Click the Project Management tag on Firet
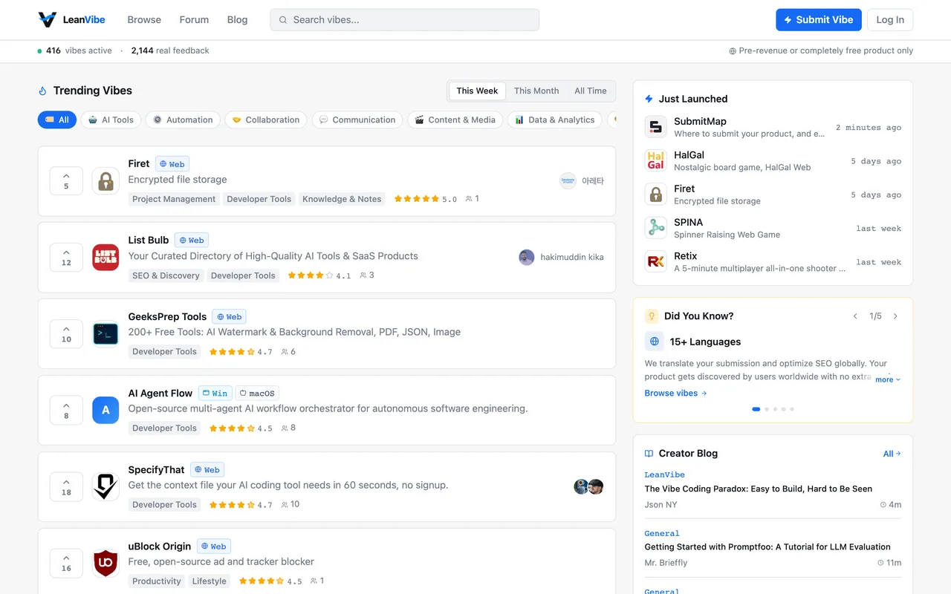 pos(174,199)
